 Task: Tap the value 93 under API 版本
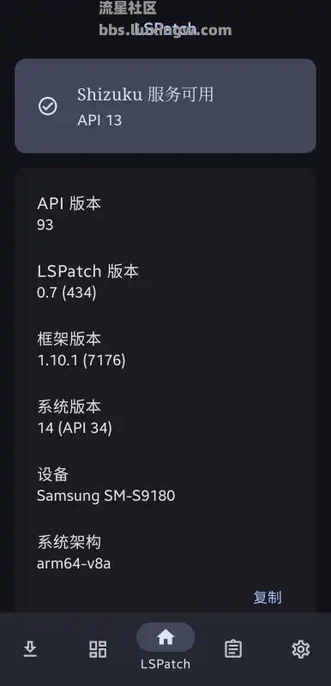point(45,225)
